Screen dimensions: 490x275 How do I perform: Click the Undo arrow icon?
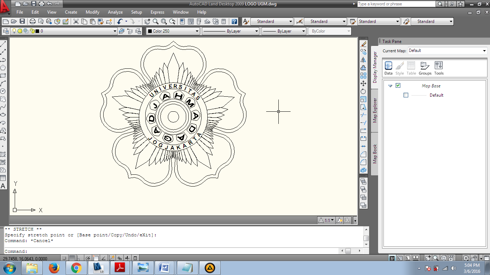tap(119, 21)
